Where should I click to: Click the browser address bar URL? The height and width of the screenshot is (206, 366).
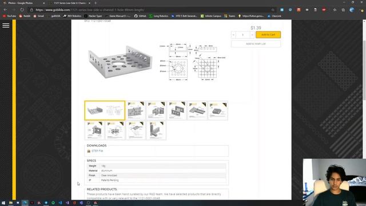(x=90, y=10)
